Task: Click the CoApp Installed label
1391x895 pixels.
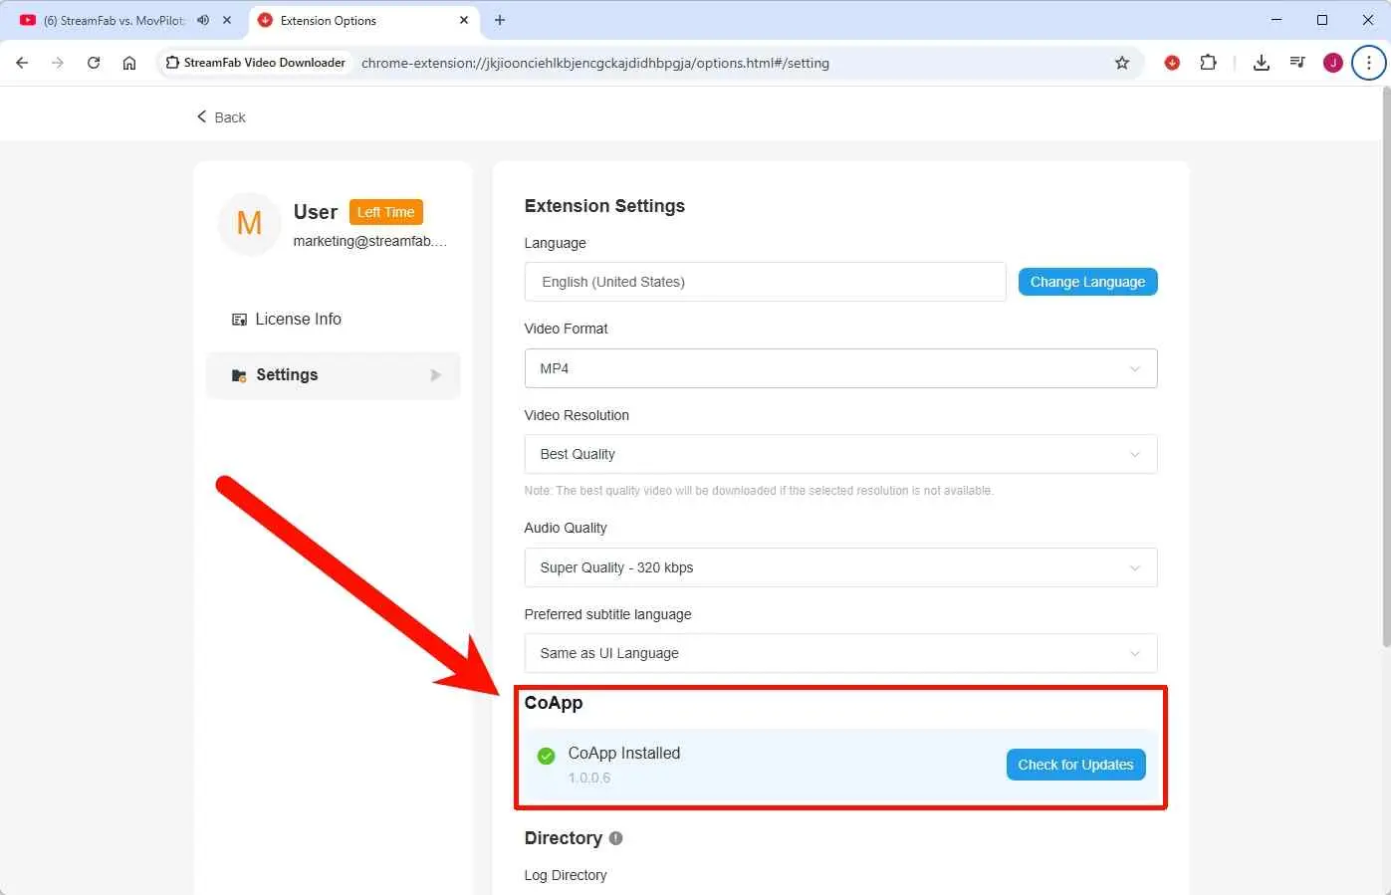Action: 624,754
